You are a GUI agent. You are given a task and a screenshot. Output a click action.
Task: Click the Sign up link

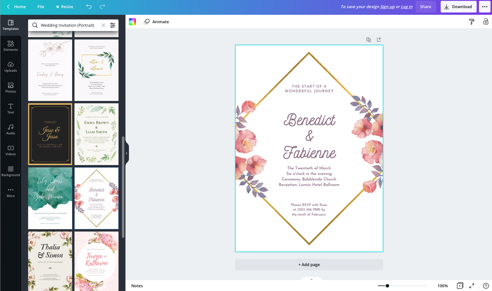pos(387,7)
